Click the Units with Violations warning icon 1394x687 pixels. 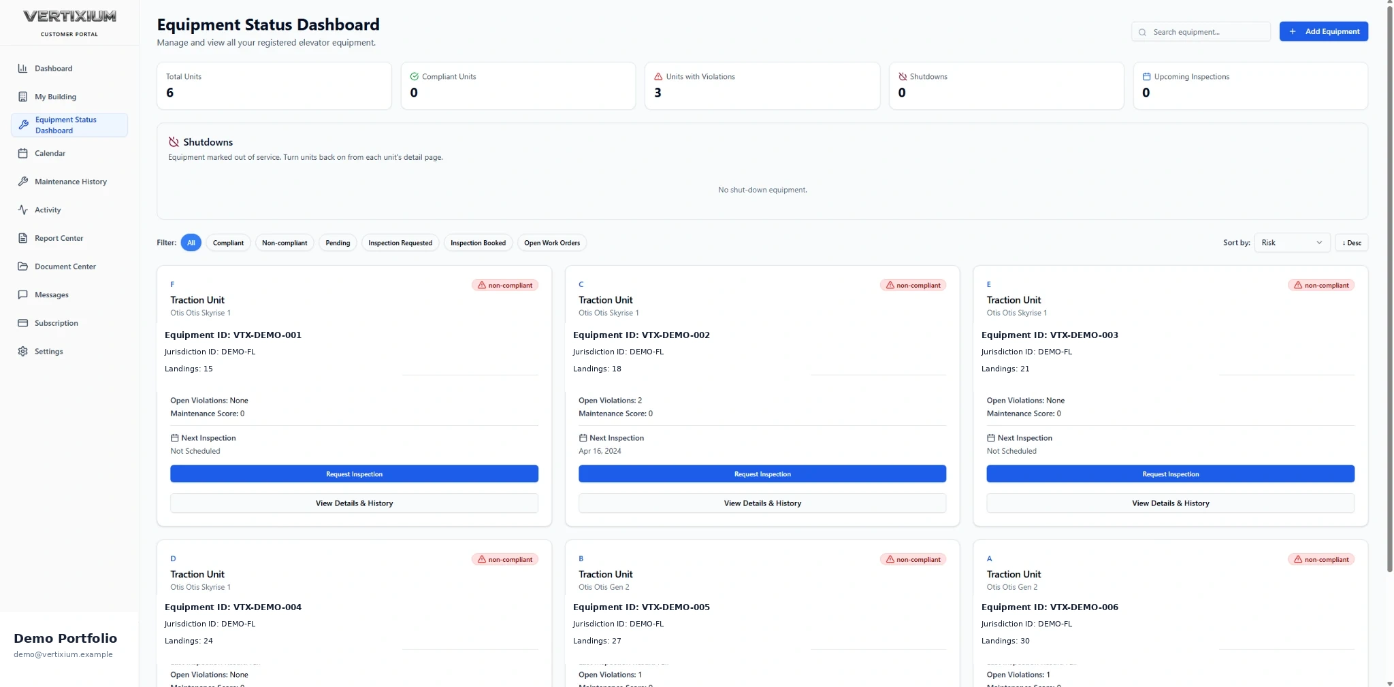point(658,76)
